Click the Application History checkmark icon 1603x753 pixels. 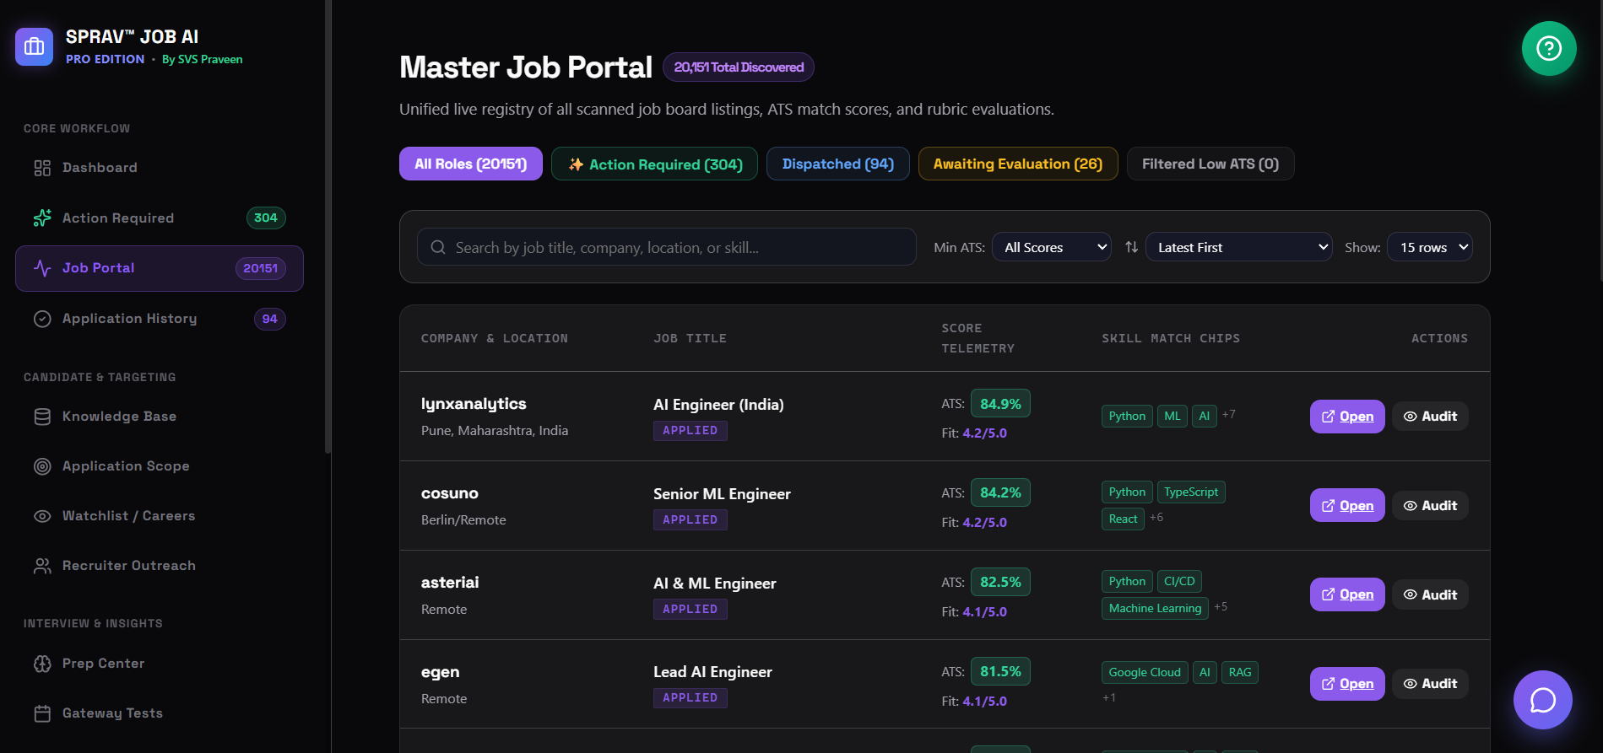tap(42, 319)
